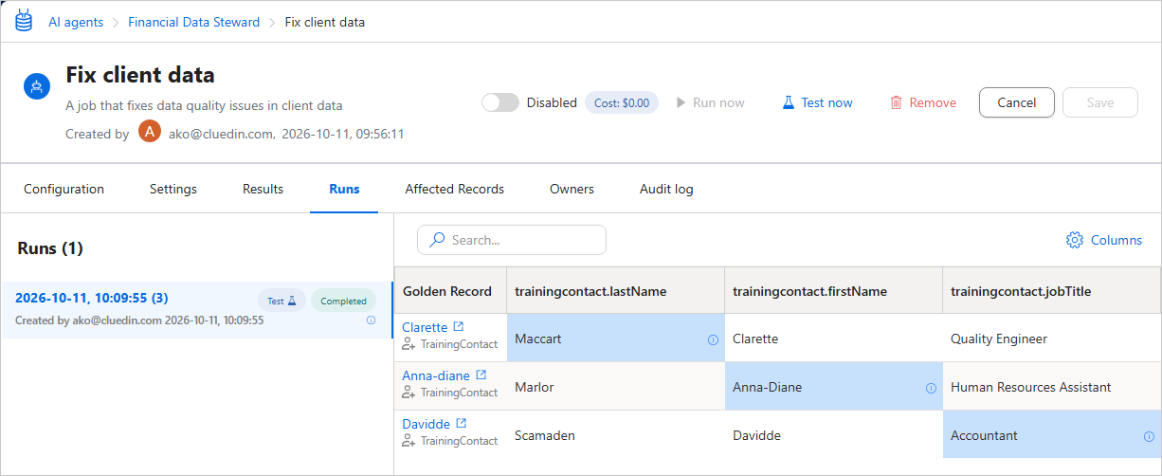This screenshot has height=476, width=1162.
Task: Select the 2026-10-11, 10:09:55 run entry
Action: point(196,310)
